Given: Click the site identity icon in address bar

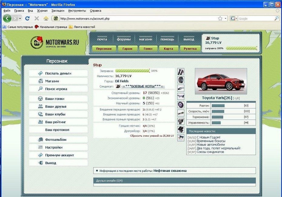Looking at the screenshot, I should (x=56, y=19).
